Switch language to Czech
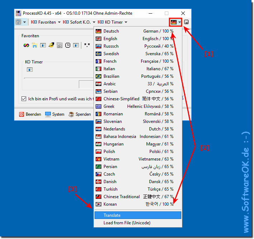 coord(138,174)
